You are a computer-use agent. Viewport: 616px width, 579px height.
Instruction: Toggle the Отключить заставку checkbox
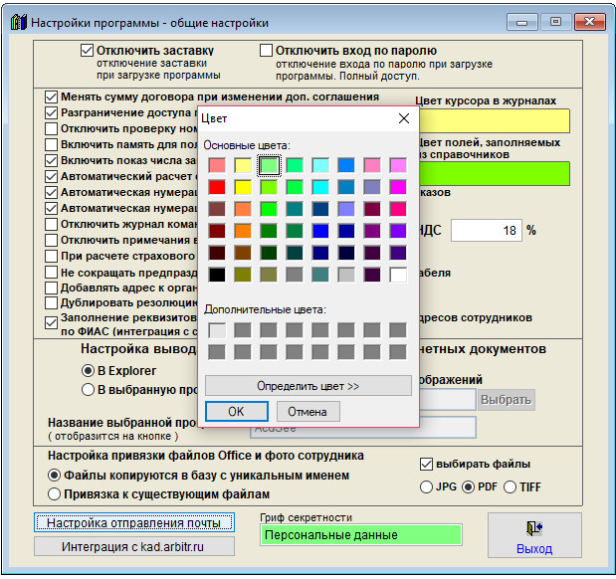[x=87, y=50]
